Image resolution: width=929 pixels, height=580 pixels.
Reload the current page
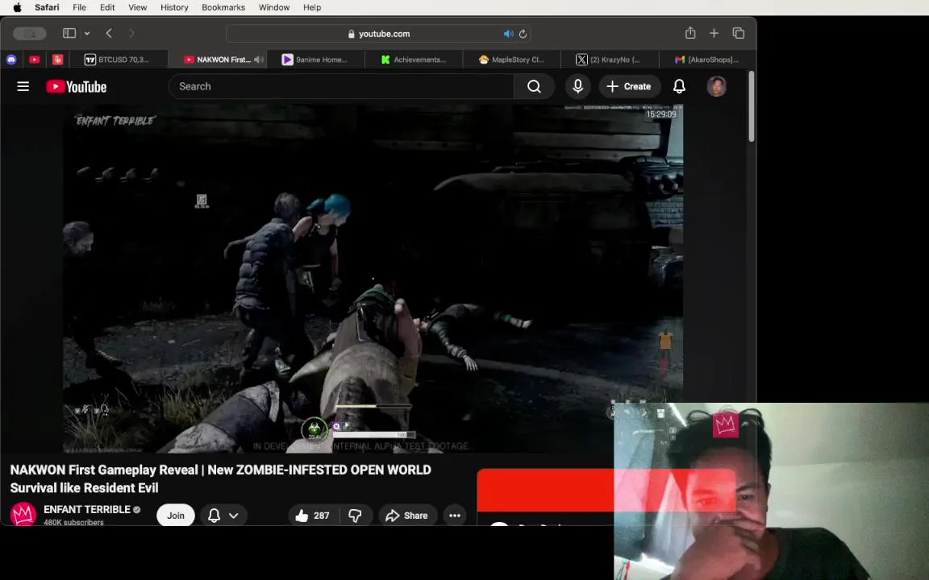pos(523,34)
